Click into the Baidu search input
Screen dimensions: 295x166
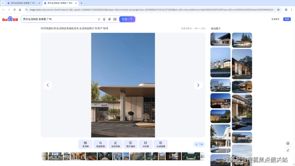coord(59,19)
